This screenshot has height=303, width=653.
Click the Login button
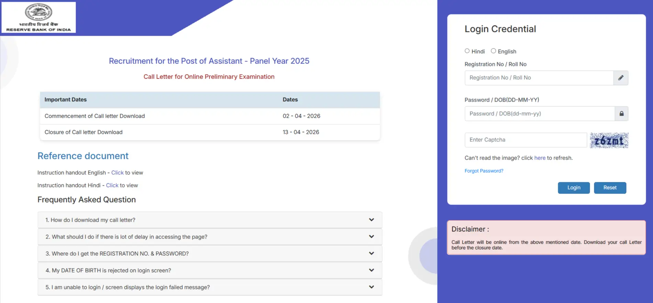point(574,188)
